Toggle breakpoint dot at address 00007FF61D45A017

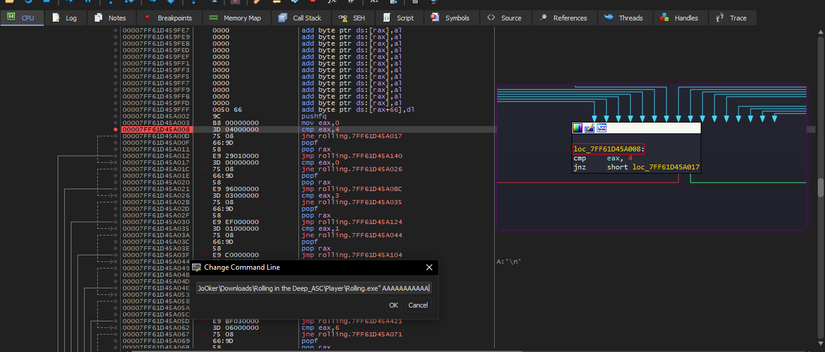pyautogui.click(x=115, y=163)
